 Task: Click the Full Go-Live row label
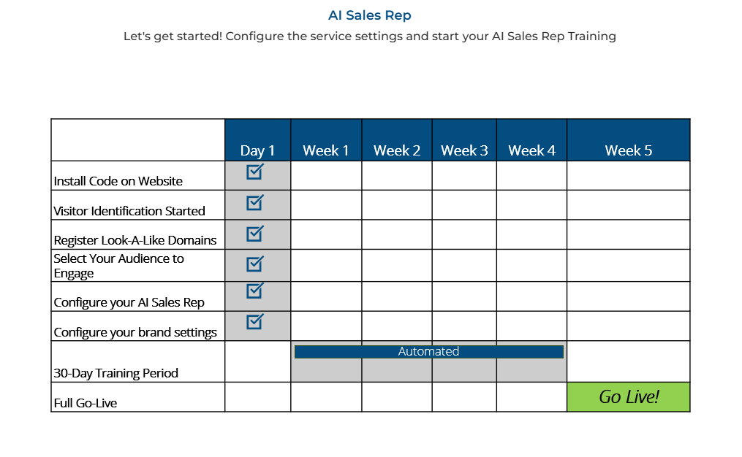(86, 403)
